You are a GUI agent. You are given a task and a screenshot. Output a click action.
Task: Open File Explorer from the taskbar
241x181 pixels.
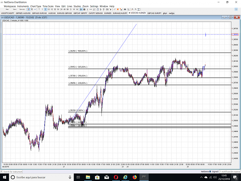(88, 177)
